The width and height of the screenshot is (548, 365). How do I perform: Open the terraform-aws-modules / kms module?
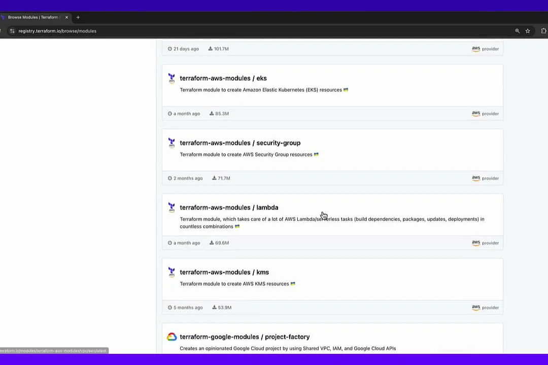coord(224,272)
